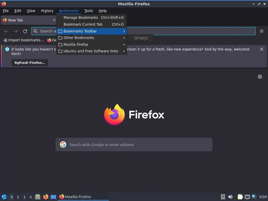The image size is (268, 201).
Task: Open the Firefox hamburger application menu
Action: pos(262,31)
